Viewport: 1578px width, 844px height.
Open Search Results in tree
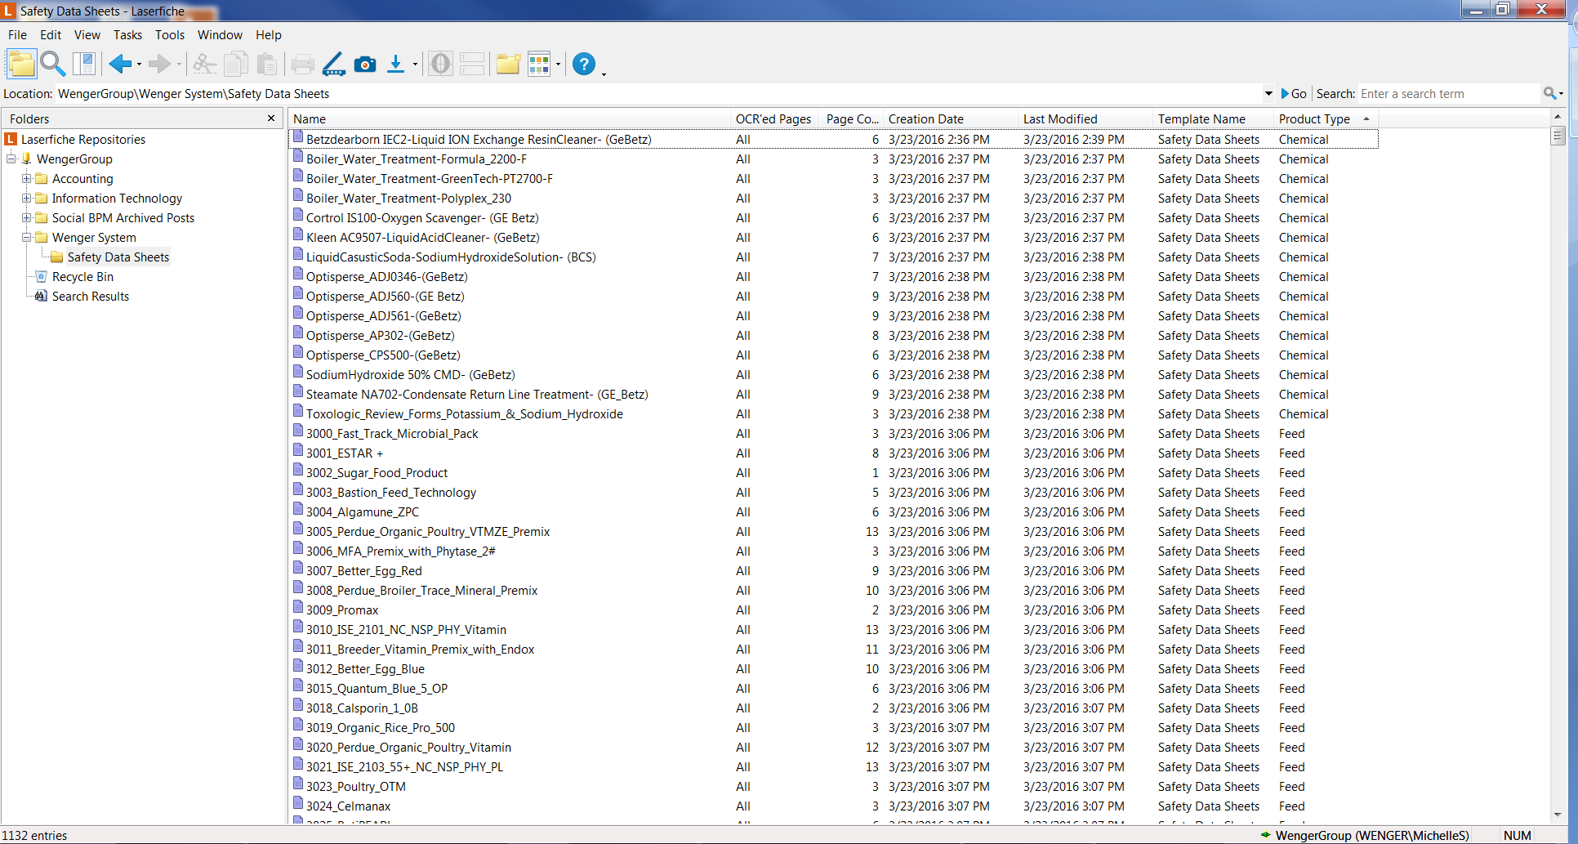(91, 297)
